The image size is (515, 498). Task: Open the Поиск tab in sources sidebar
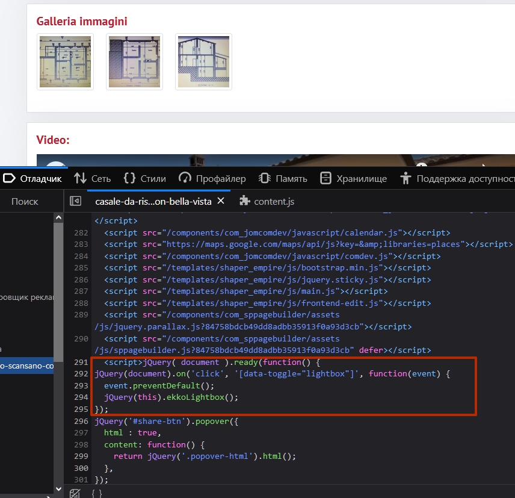coord(25,201)
